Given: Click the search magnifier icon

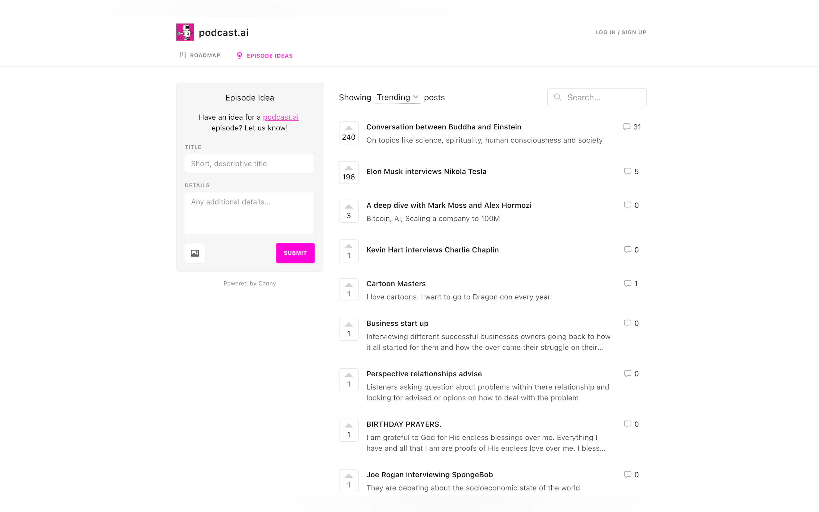Looking at the screenshot, I should point(557,97).
